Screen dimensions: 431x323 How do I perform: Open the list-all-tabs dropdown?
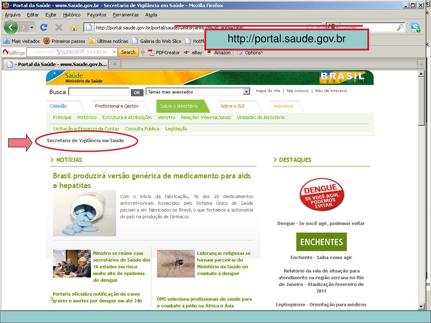[x=421, y=64]
